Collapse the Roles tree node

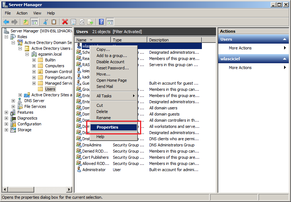point(6,37)
